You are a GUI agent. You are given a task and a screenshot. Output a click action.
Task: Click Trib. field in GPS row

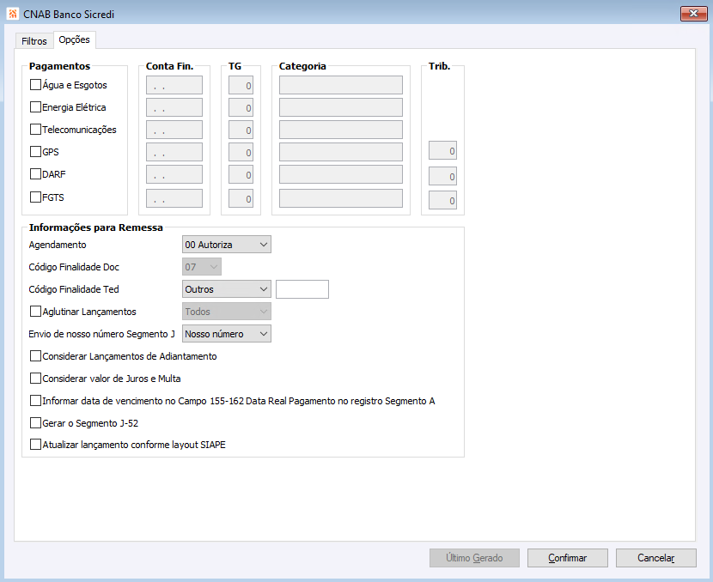pyautogui.click(x=442, y=150)
